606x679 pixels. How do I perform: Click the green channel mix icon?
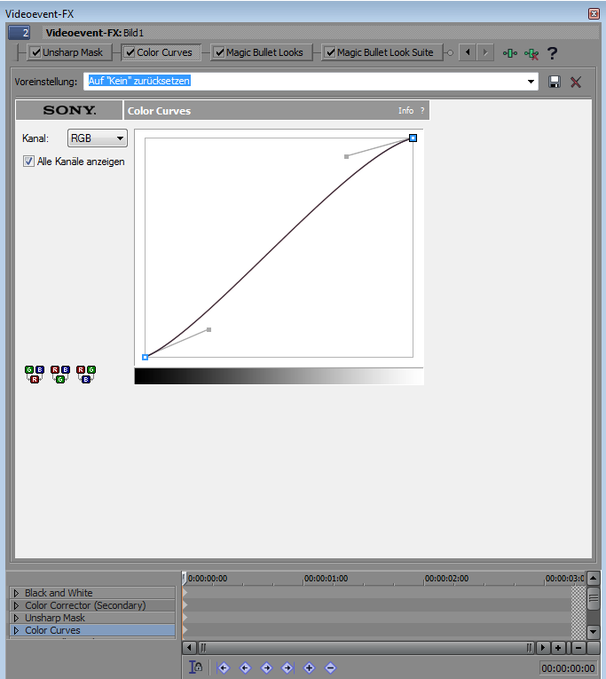[x=60, y=374]
